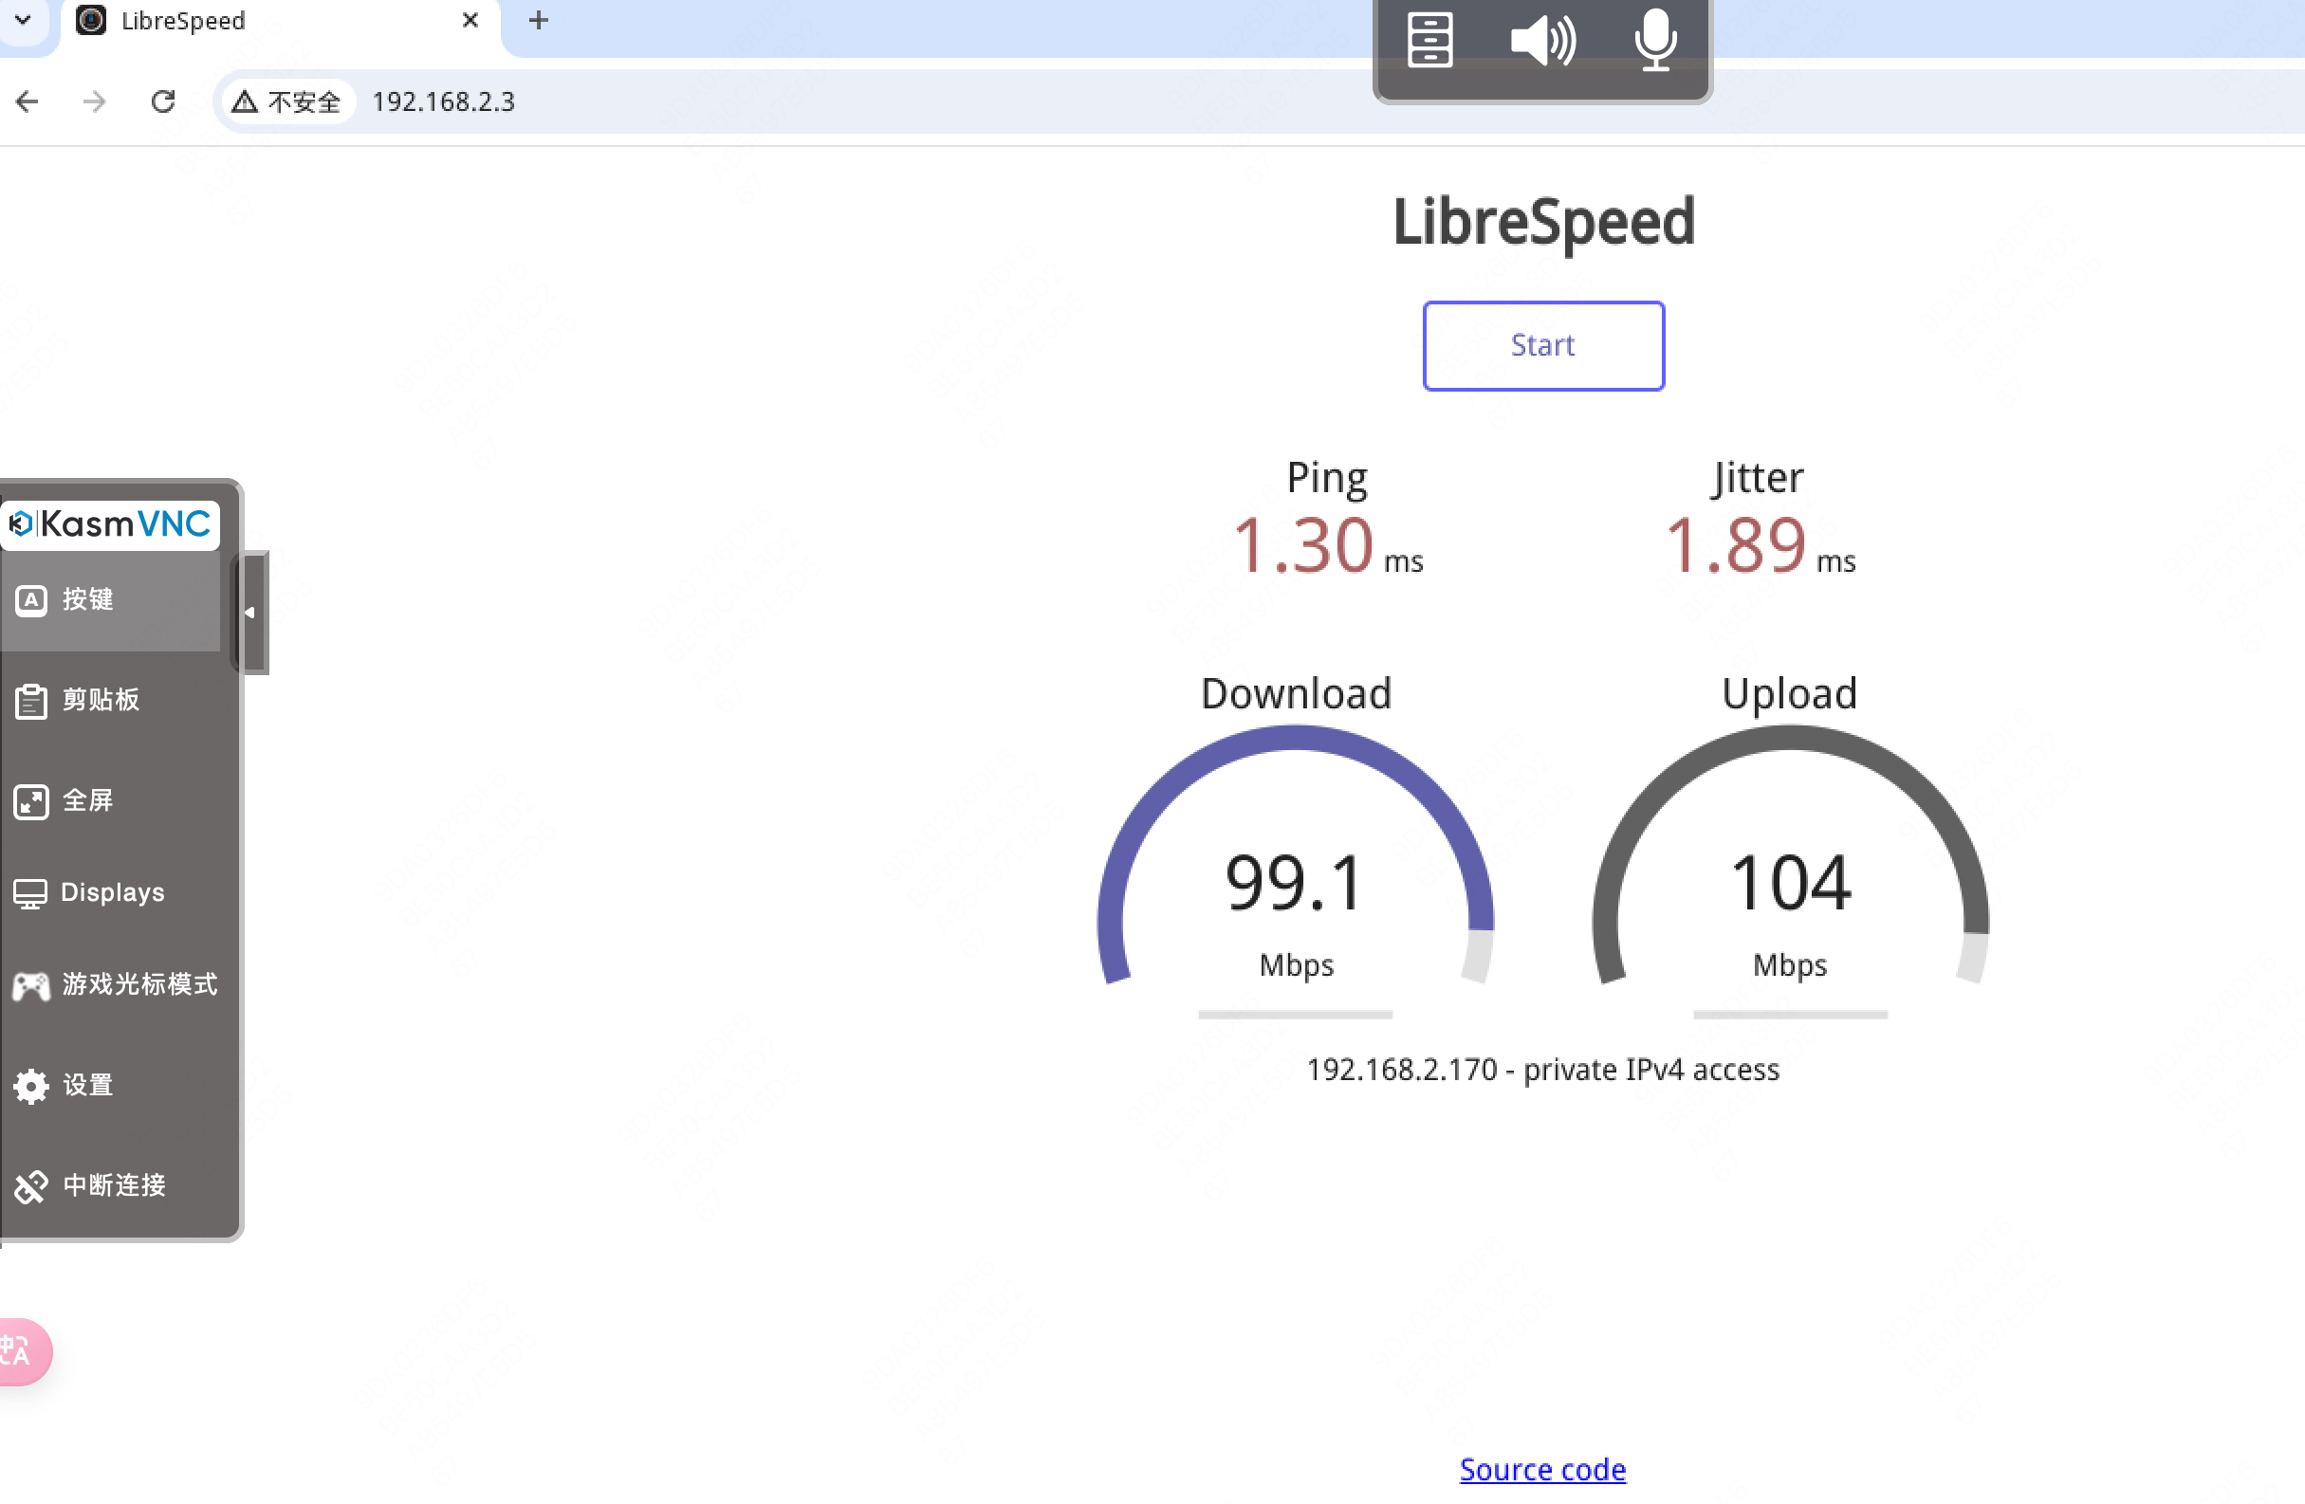Screen dimensions: 2305x1504
Task: Click the progress bar under Upload gauge
Action: coord(1790,1015)
